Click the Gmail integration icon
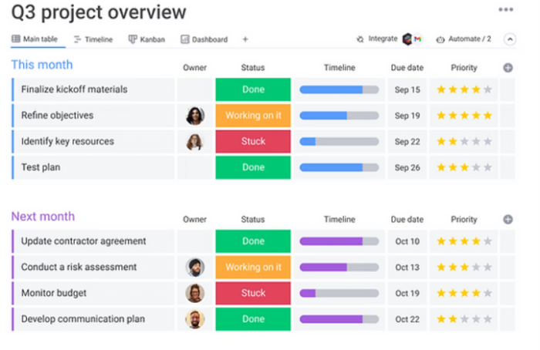This screenshot has height=350, width=540. [x=417, y=39]
